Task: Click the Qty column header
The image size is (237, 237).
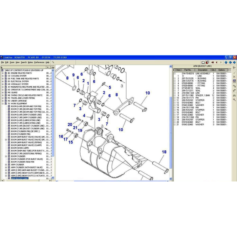Action: click(213, 70)
